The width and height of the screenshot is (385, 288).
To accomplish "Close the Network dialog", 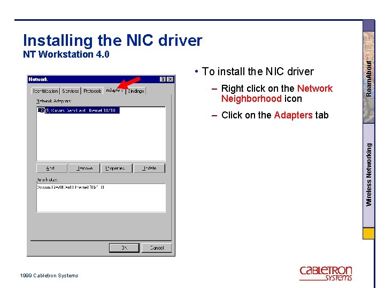I will [x=170, y=79].
